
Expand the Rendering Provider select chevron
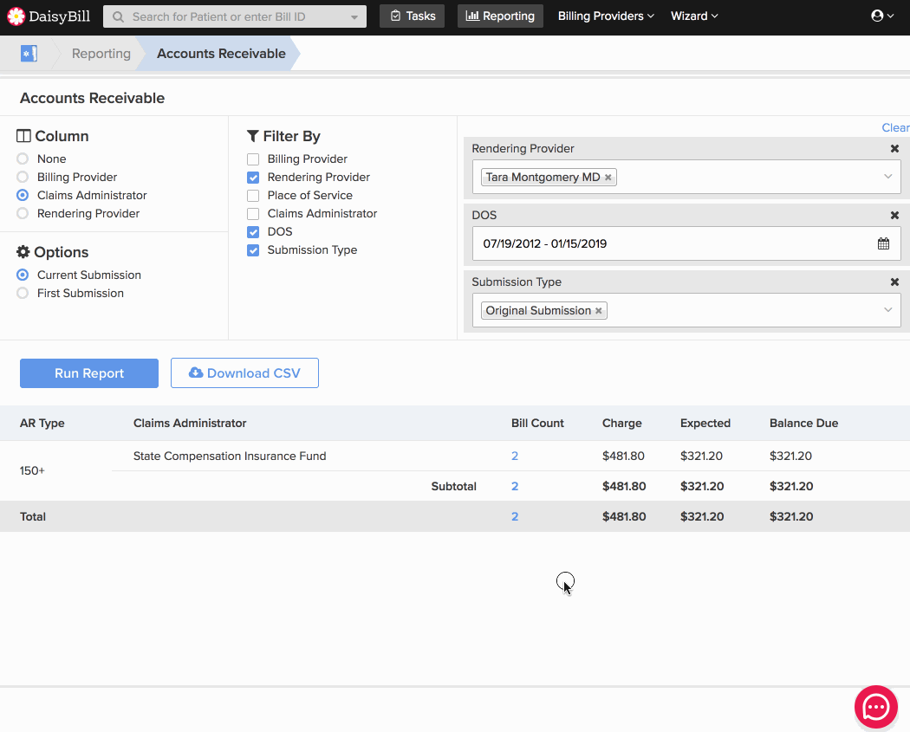pyautogui.click(x=887, y=177)
